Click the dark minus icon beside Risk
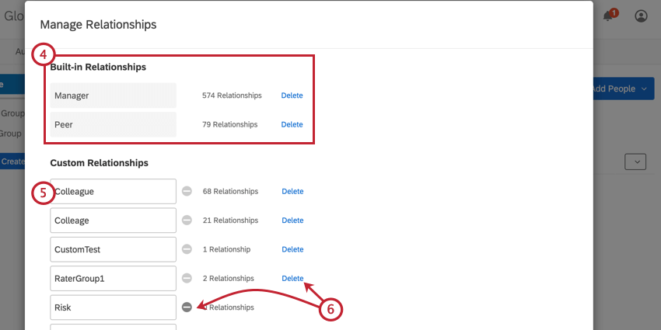The width and height of the screenshot is (661, 330). tap(187, 307)
